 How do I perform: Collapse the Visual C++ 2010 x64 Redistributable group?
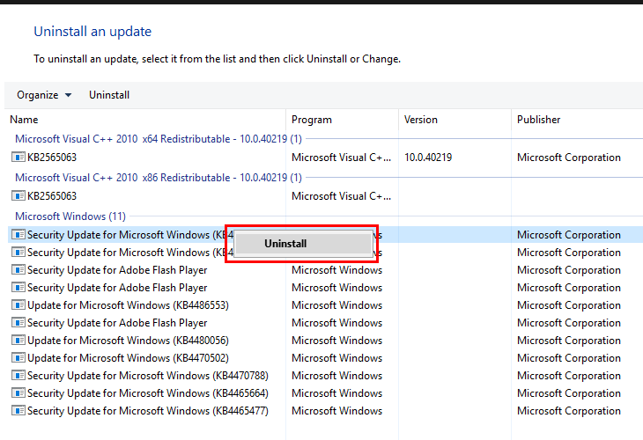click(x=159, y=139)
